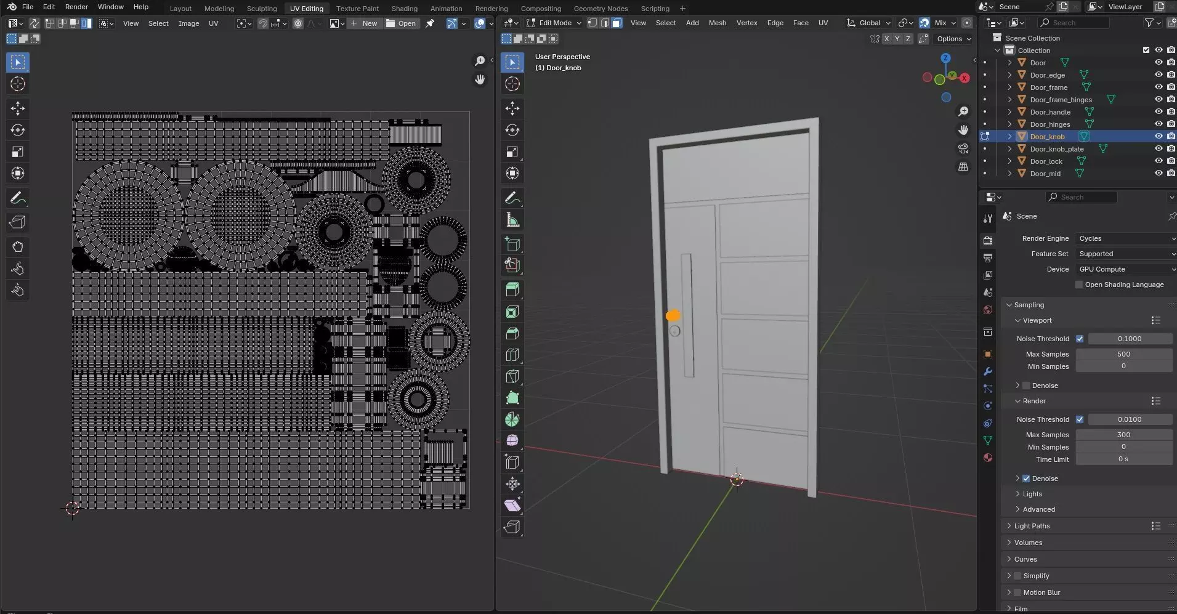Hide the Door_lock object eye icon
The height and width of the screenshot is (614, 1177).
pyautogui.click(x=1159, y=161)
